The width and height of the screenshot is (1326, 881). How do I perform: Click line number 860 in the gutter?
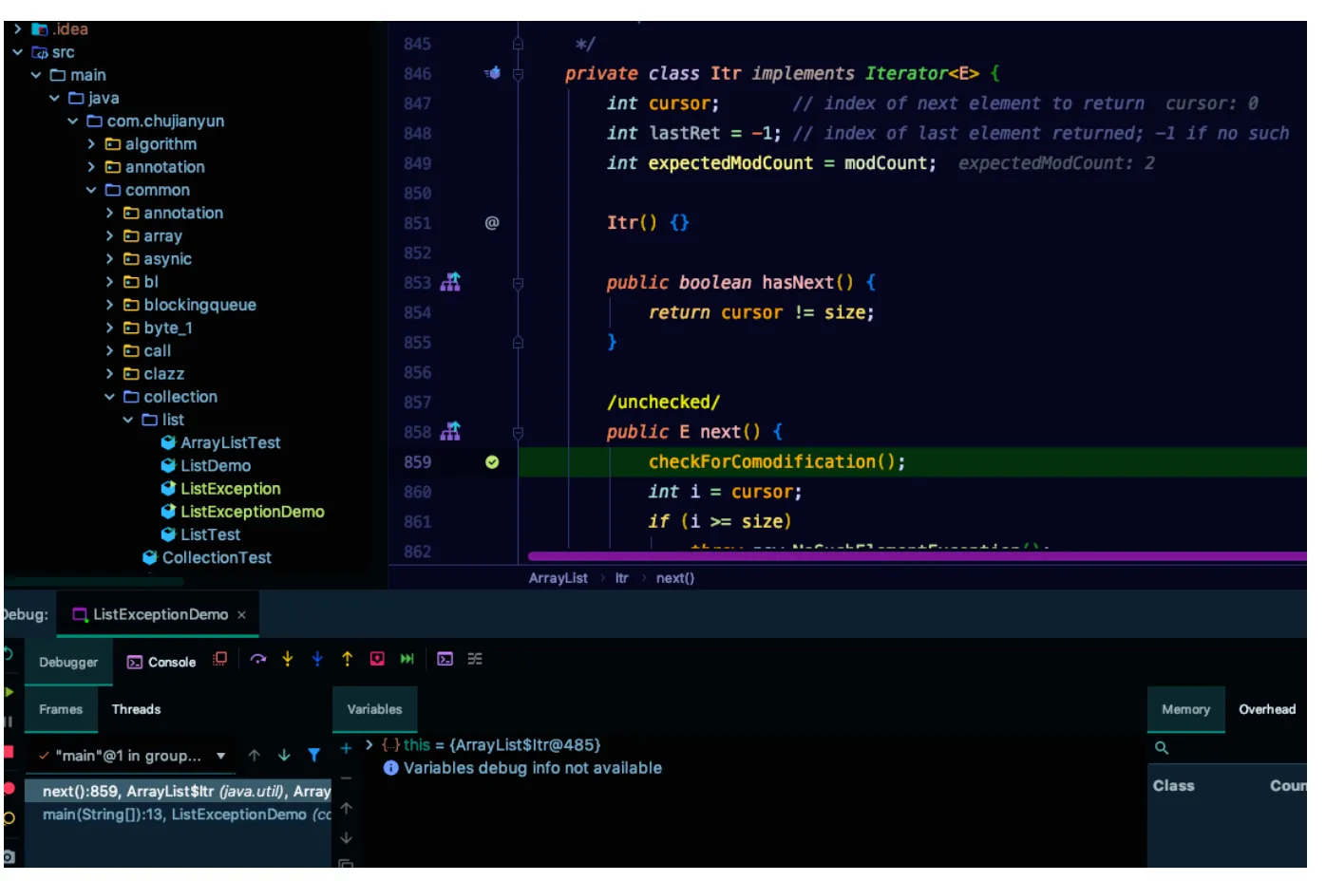tap(417, 492)
